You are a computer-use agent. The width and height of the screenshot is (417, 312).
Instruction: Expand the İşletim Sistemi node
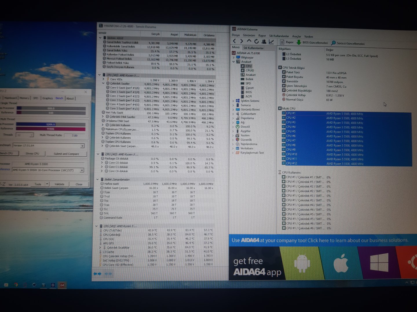click(233, 101)
